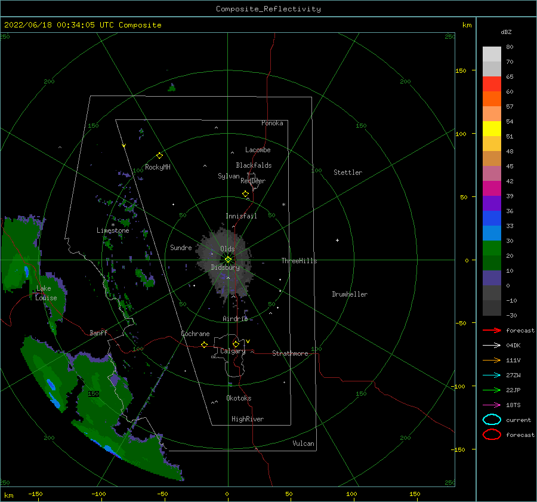537x502 pixels.
Task: Select the Blackfalds label
Action: (x=254, y=165)
